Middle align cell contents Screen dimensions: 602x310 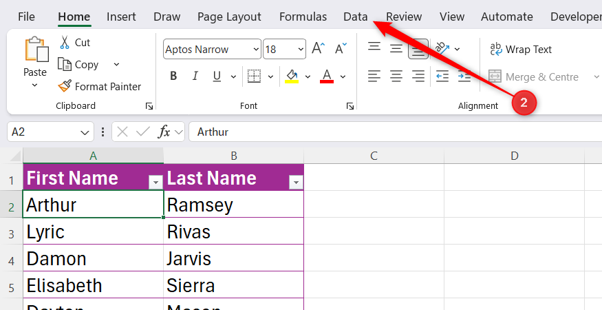coord(396,49)
